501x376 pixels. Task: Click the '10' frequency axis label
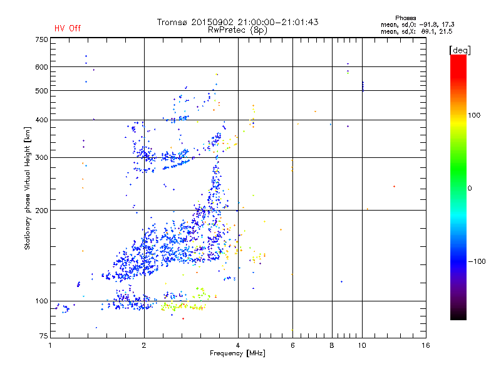(362, 345)
